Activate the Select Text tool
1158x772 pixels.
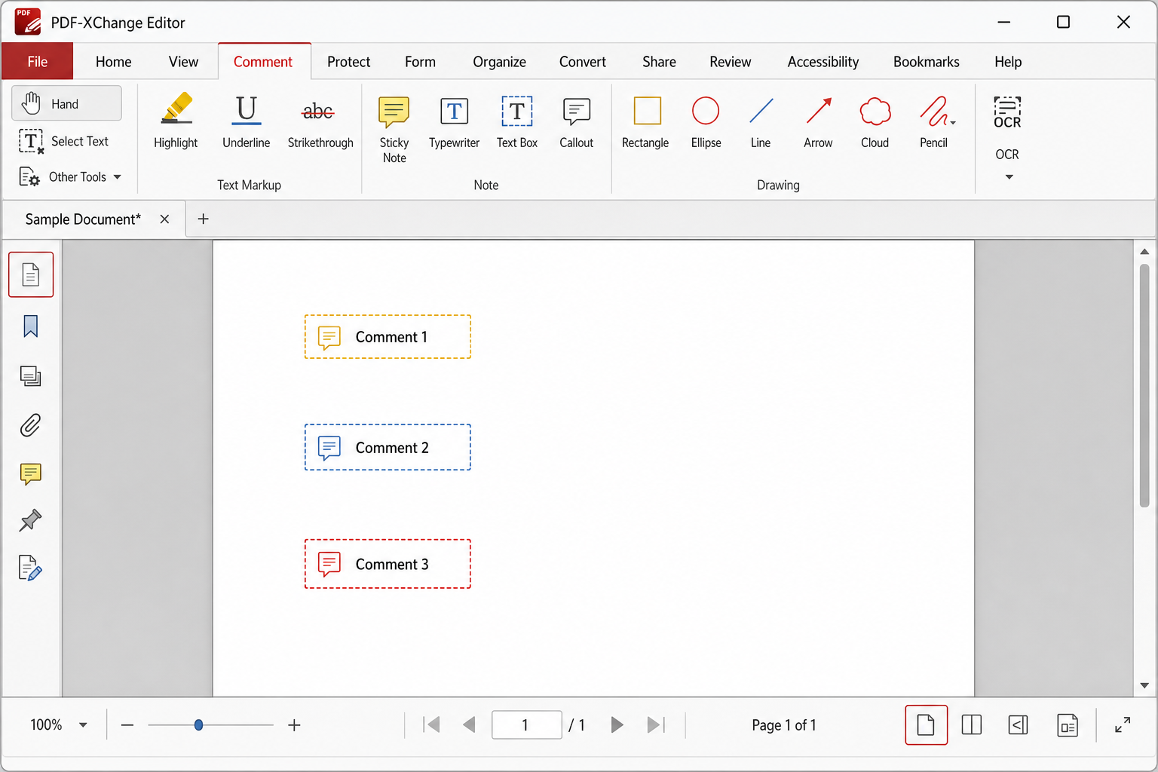click(64, 141)
